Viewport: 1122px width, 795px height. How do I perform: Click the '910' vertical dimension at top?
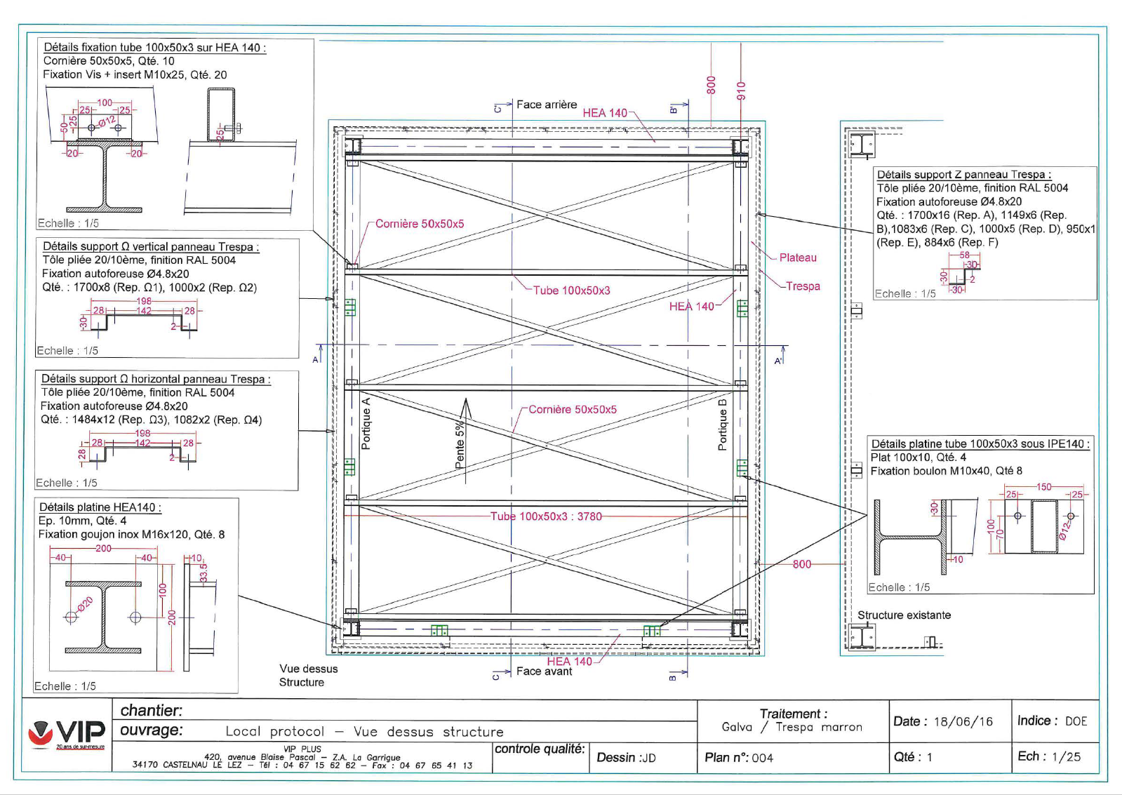[x=741, y=91]
